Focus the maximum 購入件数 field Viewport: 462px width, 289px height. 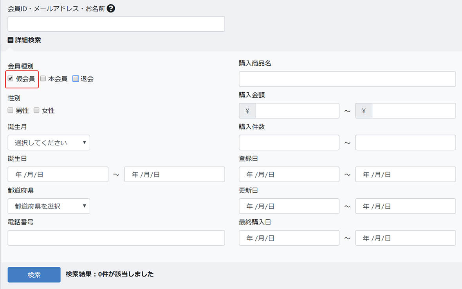point(406,142)
